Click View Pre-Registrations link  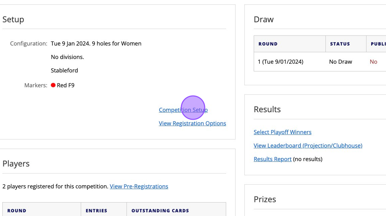(139, 186)
